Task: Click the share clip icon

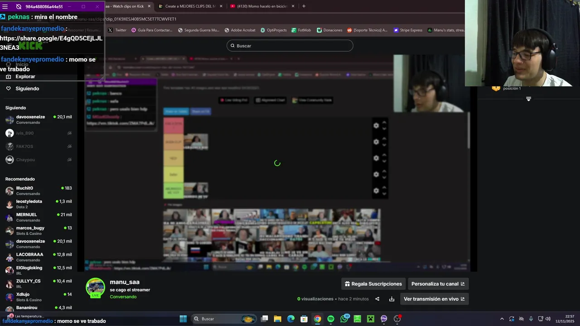Action: [377, 299]
